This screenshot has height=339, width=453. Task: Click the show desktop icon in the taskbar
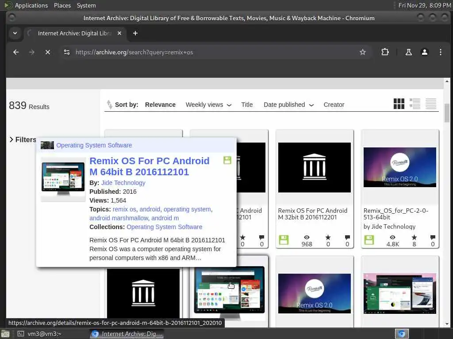pos(5,334)
